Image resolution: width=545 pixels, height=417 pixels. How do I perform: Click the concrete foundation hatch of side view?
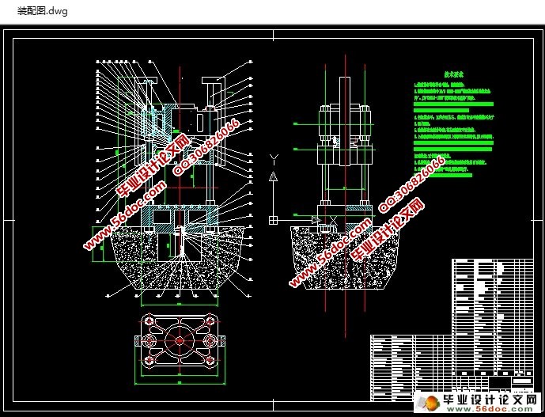point(345,258)
